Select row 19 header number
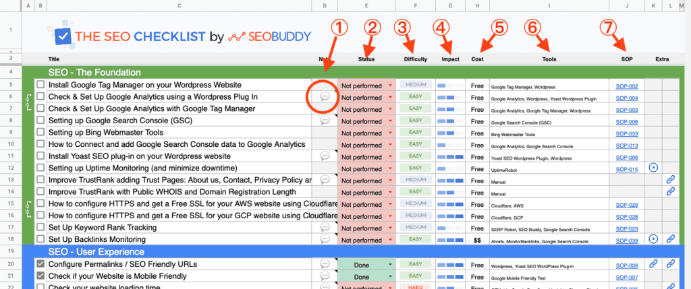 [11, 251]
